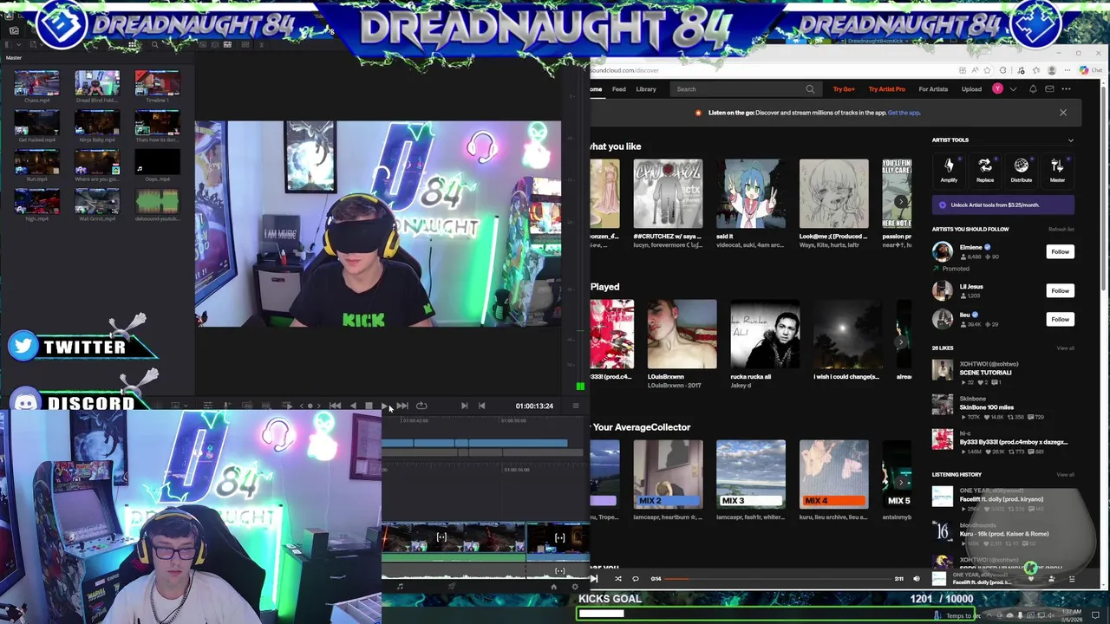Open project settings gear below timeline
Screen dimensions: 1110x624
coord(574,587)
